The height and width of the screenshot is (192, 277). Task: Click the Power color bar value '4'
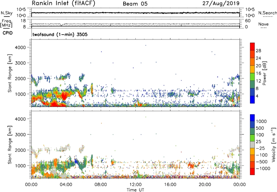[257, 96]
